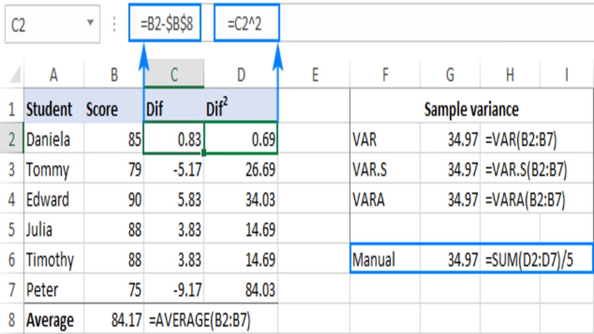The width and height of the screenshot is (594, 334).
Task: Select the squared cell showing 34.03
Action: point(241,199)
